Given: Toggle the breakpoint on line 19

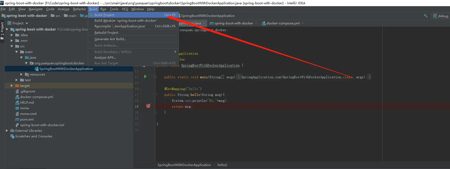Looking at the screenshot, I should pos(148,106).
